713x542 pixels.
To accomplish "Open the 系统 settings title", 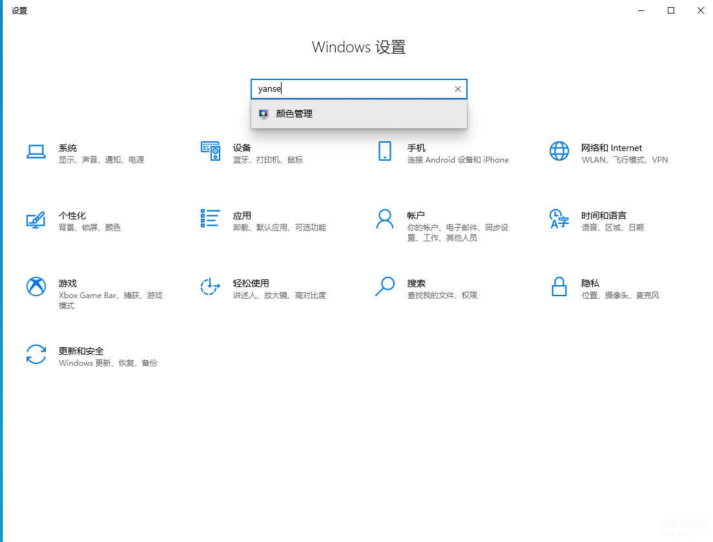I will point(68,148).
